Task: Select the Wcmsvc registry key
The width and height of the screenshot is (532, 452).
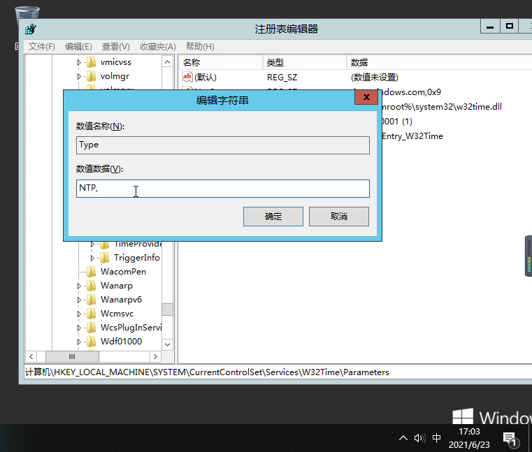Action: [116, 314]
